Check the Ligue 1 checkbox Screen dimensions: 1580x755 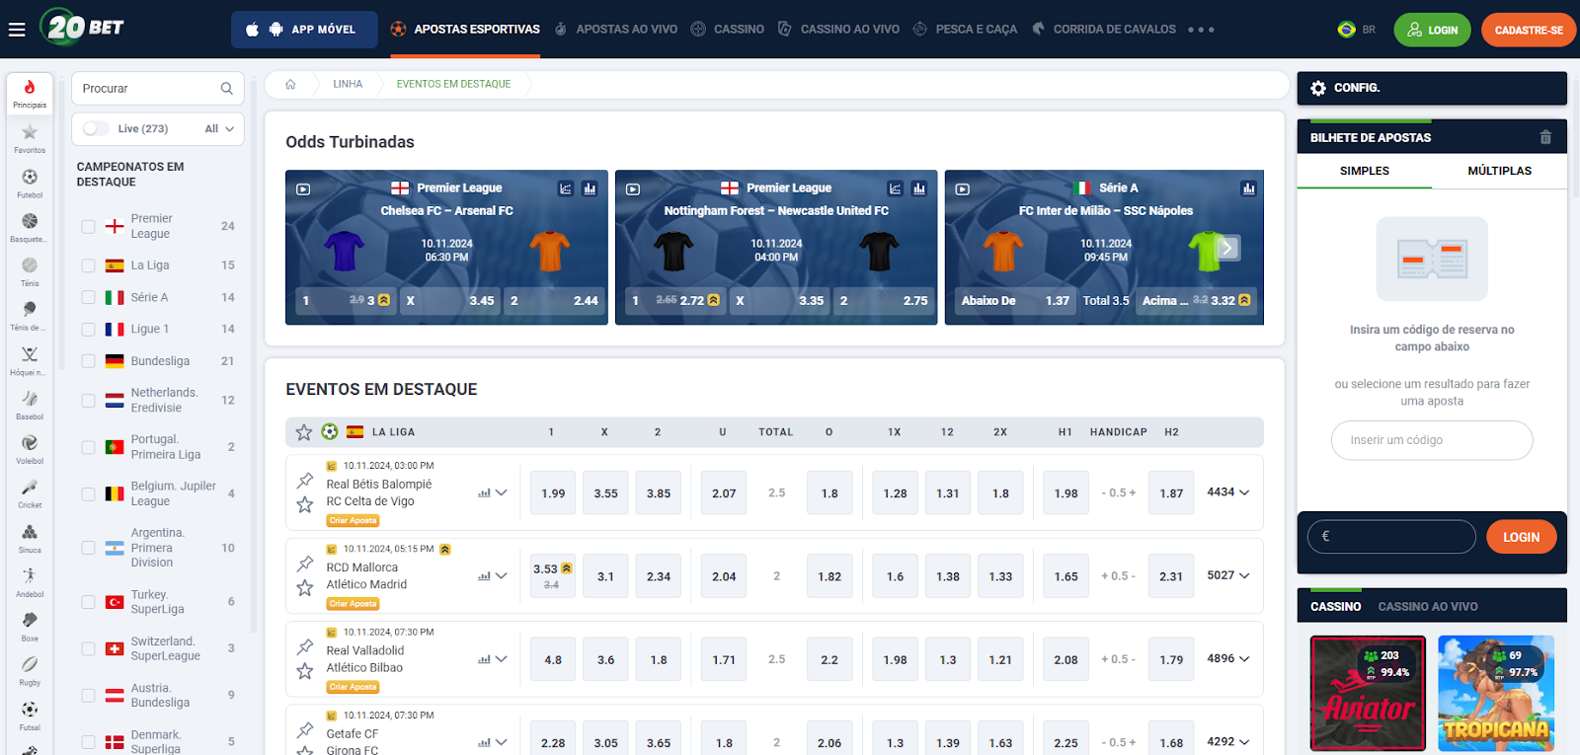pyautogui.click(x=88, y=329)
